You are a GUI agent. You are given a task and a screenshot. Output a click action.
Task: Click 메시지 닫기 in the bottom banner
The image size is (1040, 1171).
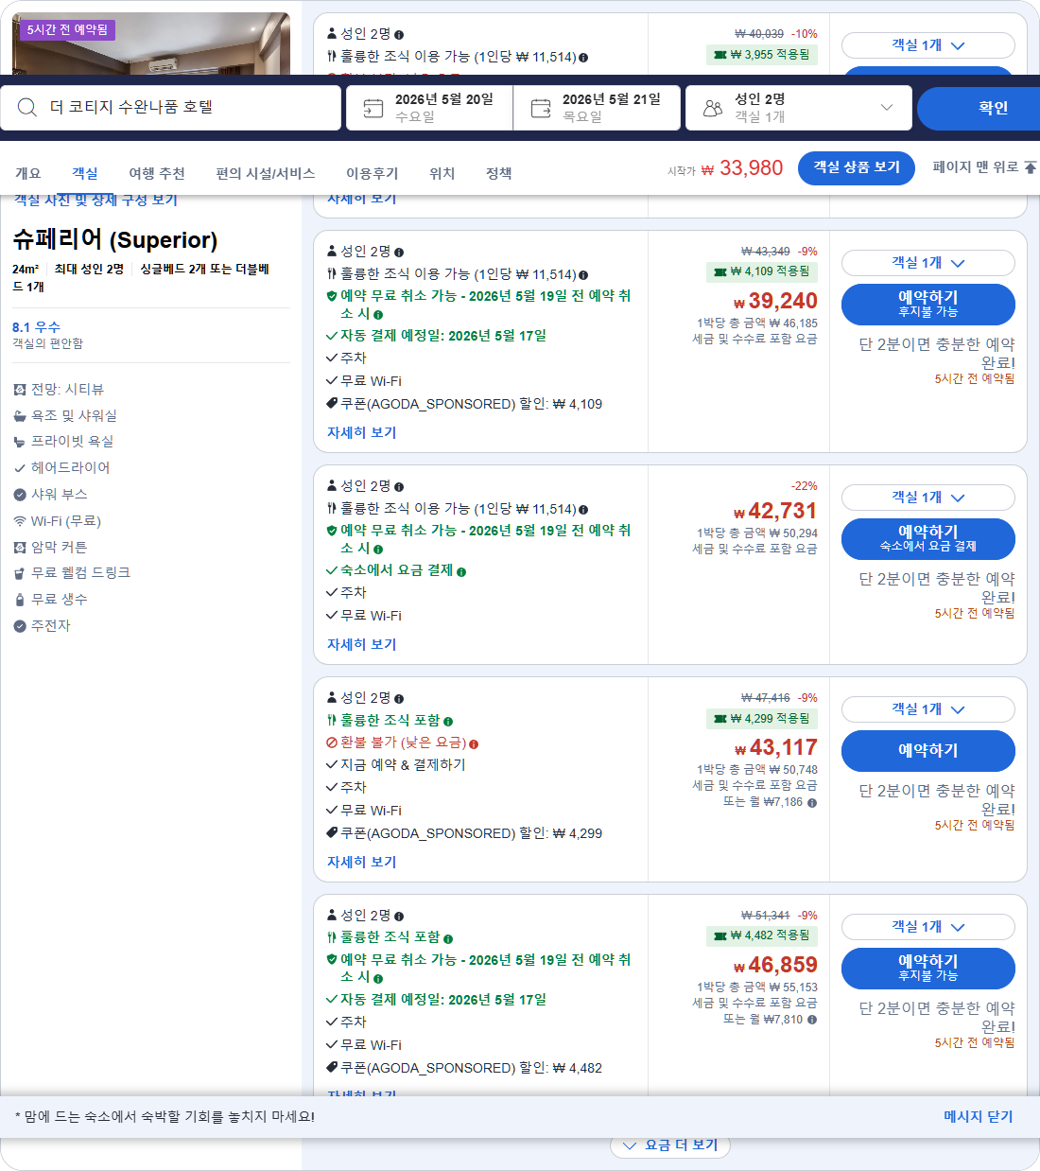click(x=979, y=1117)
